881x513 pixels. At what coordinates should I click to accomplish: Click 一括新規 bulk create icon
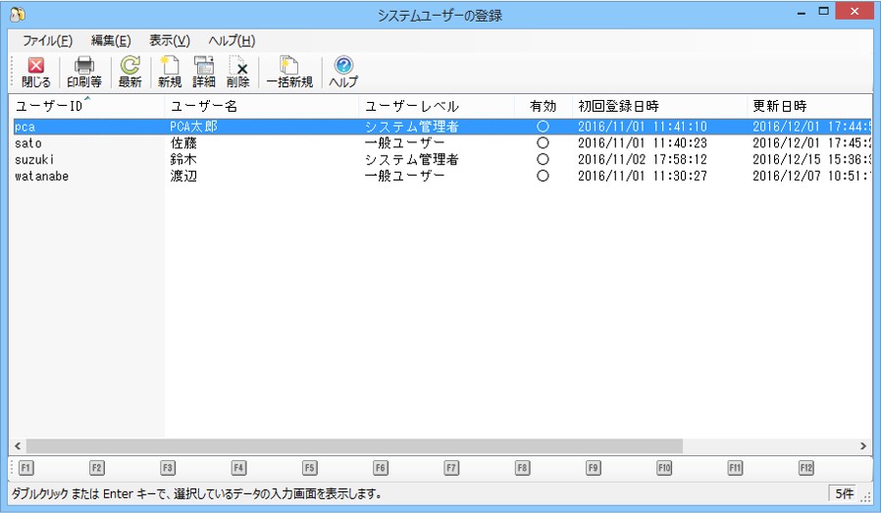pos(288,72)
